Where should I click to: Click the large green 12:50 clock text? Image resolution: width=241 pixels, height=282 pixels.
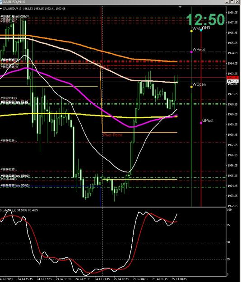coord(205,19)
